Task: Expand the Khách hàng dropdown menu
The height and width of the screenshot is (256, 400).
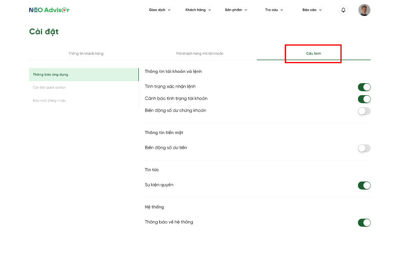Action: click(198, 10)
